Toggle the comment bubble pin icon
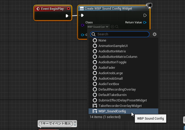 tap(75, 122)
